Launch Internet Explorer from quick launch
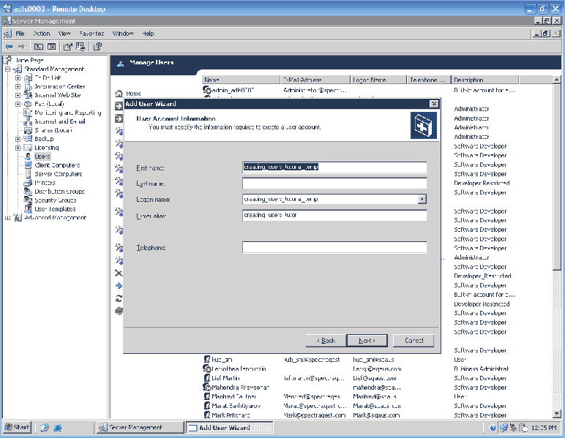The image size is (565, 438). coord(58,428)
